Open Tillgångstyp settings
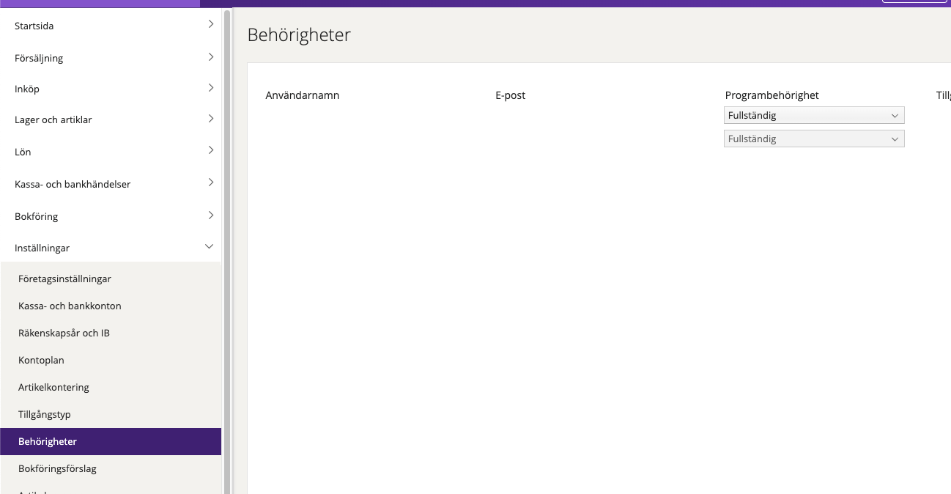This screenshot has height=494, width=951. coord(45,414)
